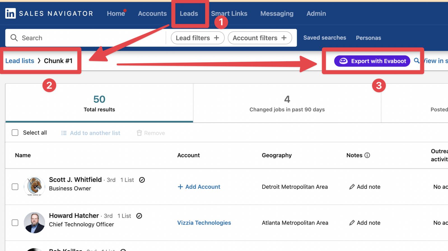
Task: Go back to Lead lists breadcrumb
Action: (20, 61)
